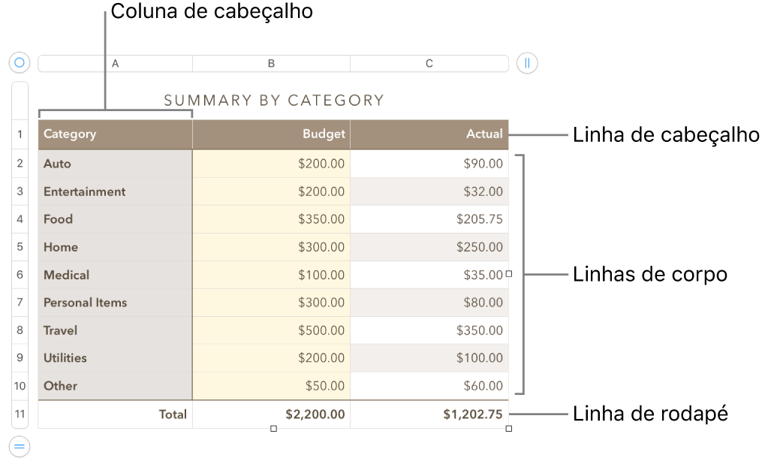Select the Auto category cell
This screenshot has height=461, width=771.
(90, 163)
